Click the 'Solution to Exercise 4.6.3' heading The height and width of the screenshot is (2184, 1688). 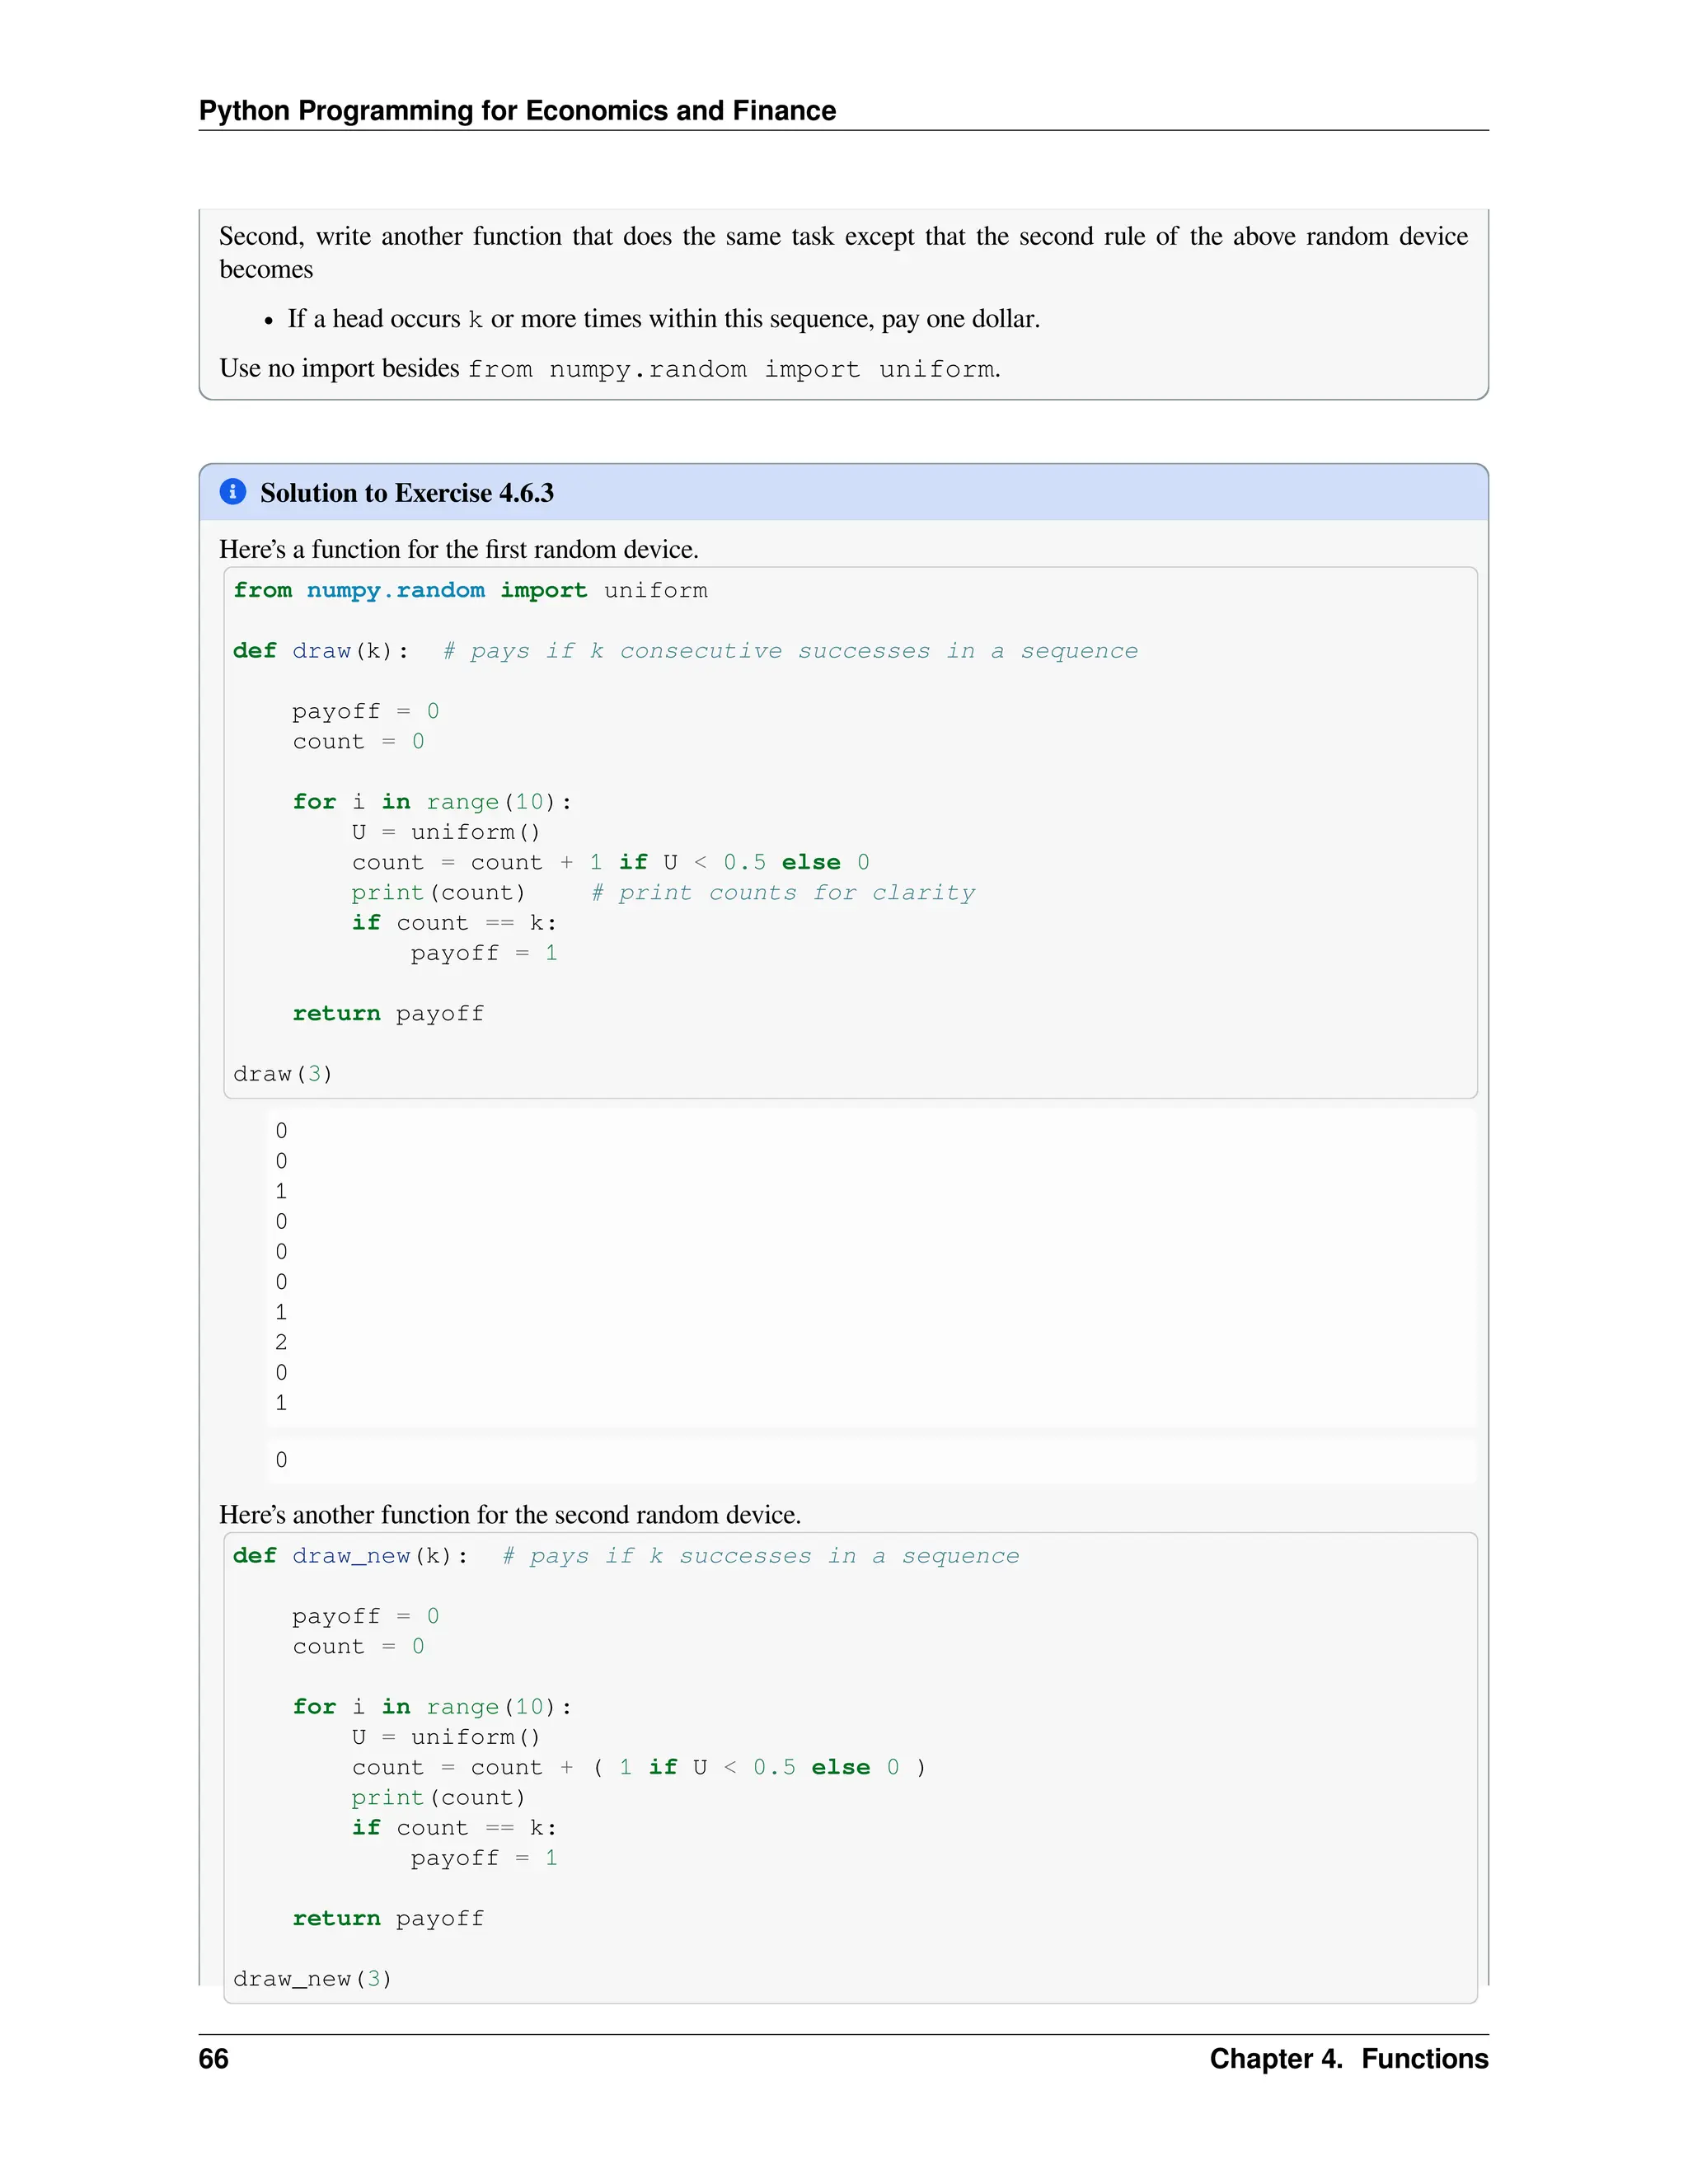[406, 493]
